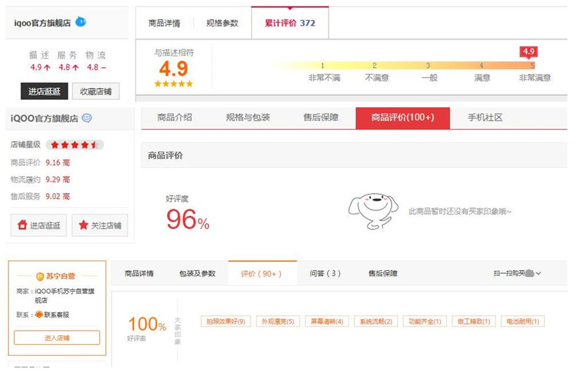Select the red 商品评价(100+) tab

click(403, 118)
